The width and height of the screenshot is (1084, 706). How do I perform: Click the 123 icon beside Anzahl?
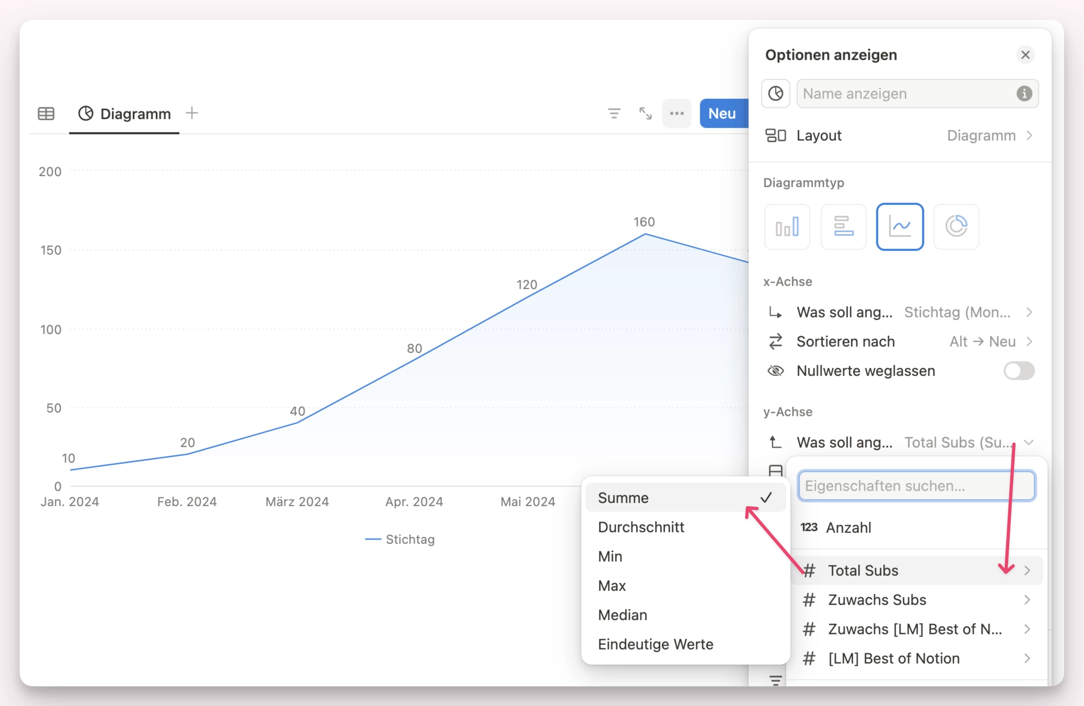point(809,527)
